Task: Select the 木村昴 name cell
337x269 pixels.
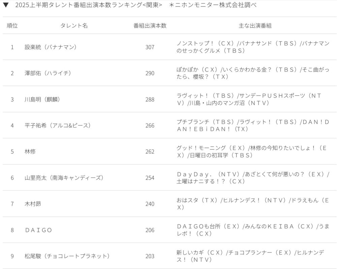Action: 33,204
